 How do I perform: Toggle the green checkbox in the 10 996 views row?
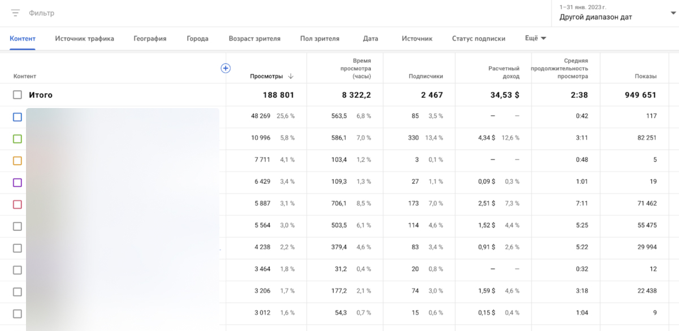pyautogui.click(x=18, y=139)
